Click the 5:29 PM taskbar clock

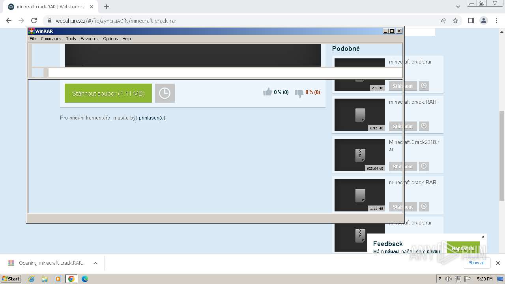(x=484, y=279)
